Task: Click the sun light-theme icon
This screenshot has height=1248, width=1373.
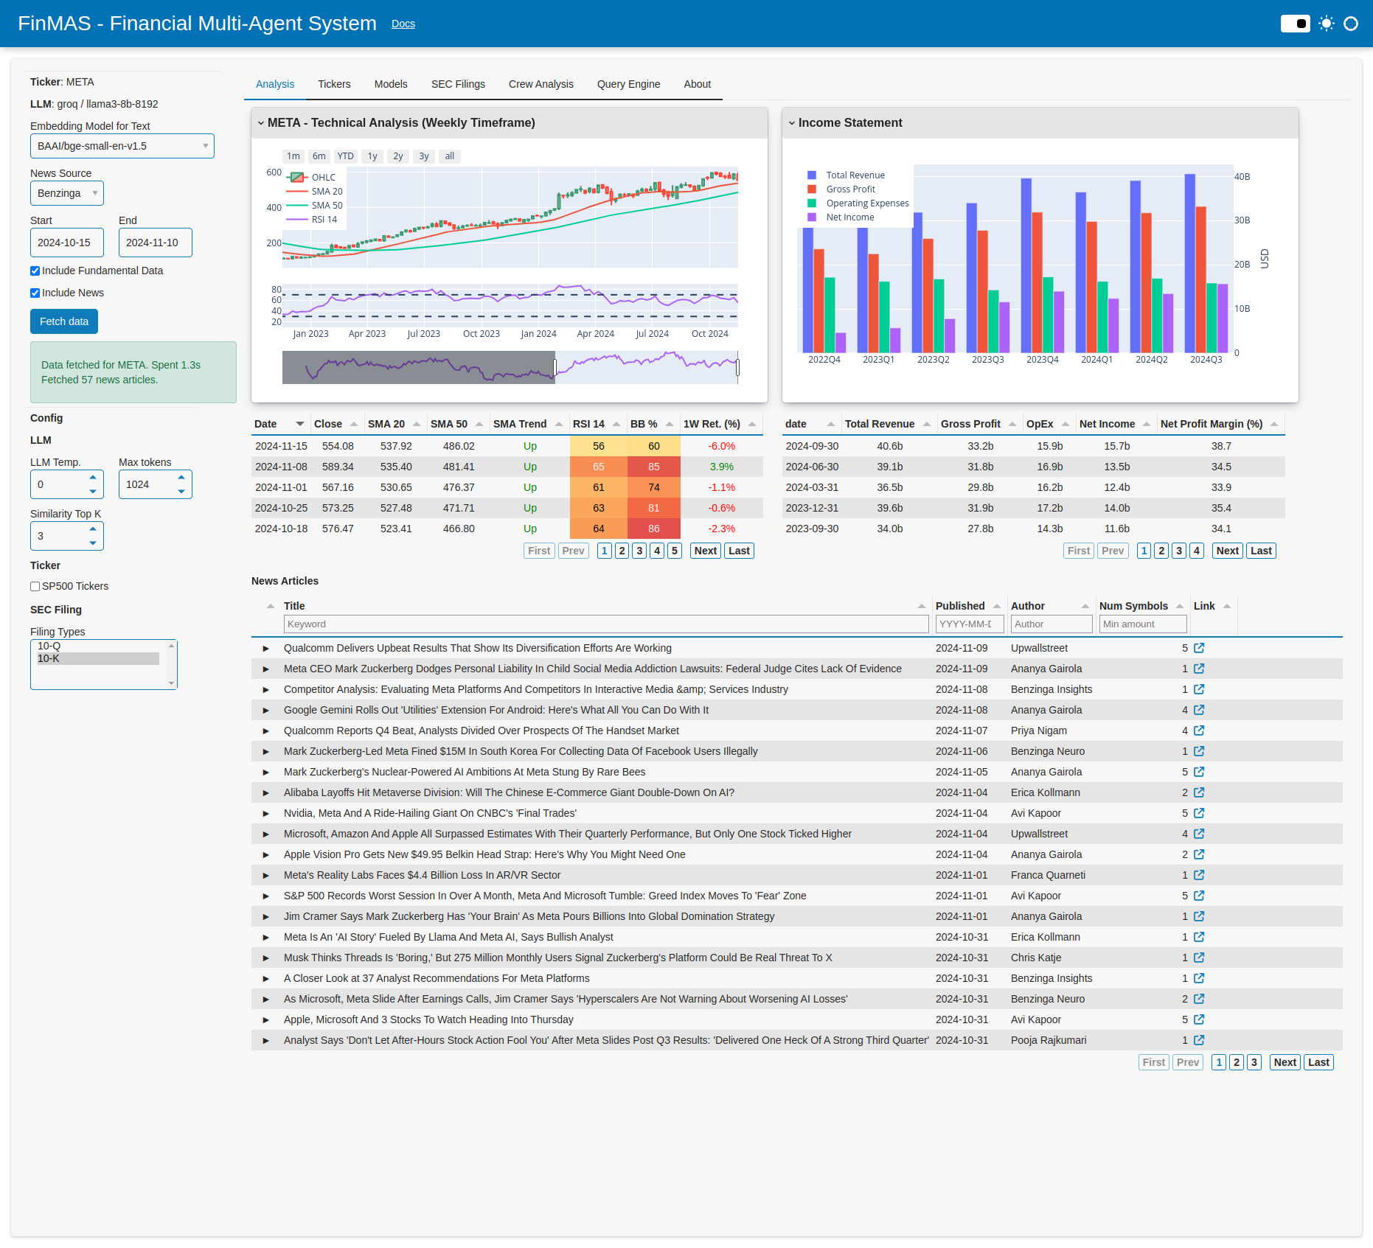Action: tap(1327, 24)
